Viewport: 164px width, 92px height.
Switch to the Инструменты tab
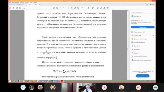[x=20, y=5]
